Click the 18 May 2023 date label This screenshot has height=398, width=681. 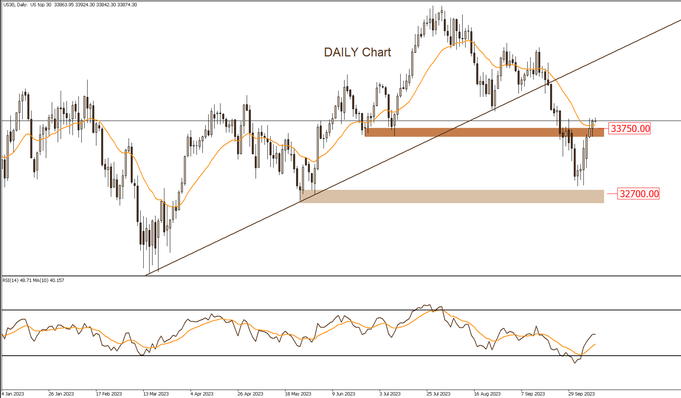click(x=298, y=393)
